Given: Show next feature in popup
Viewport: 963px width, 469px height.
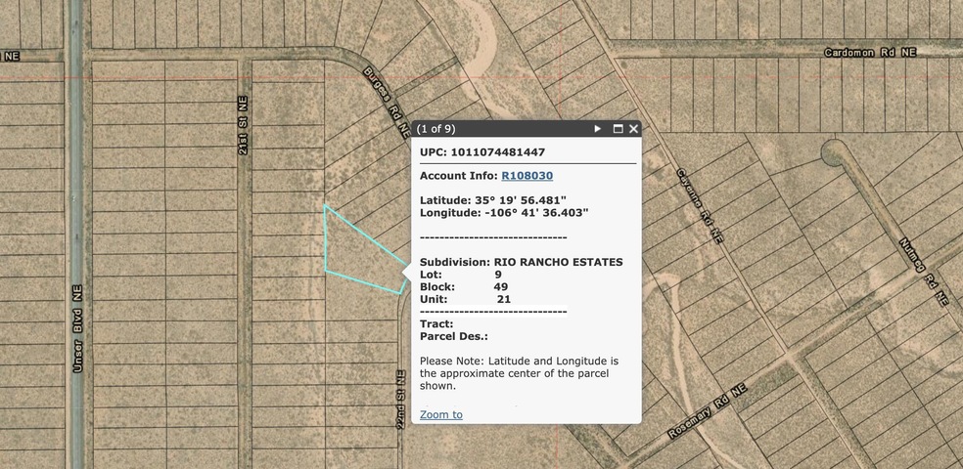Looking at the screenshot, I should coord(598,129).
